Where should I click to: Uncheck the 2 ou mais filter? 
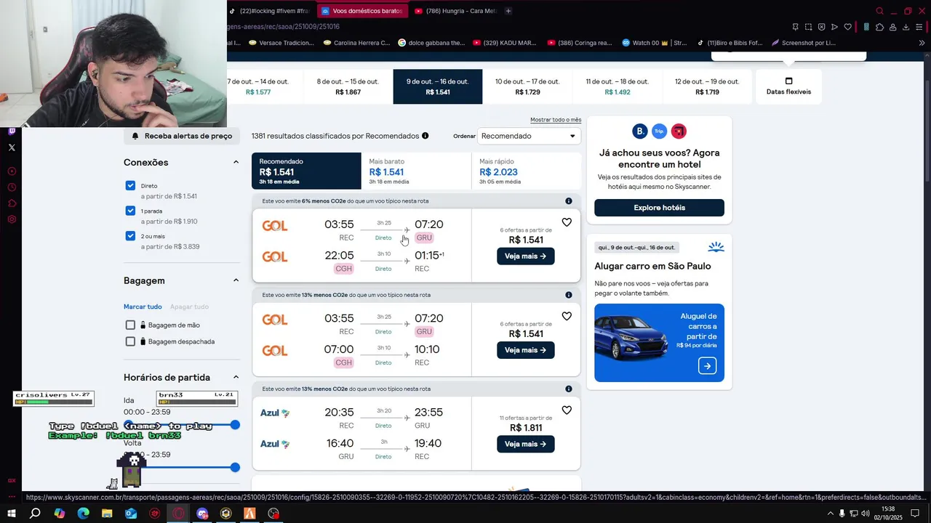click(130, 236)
